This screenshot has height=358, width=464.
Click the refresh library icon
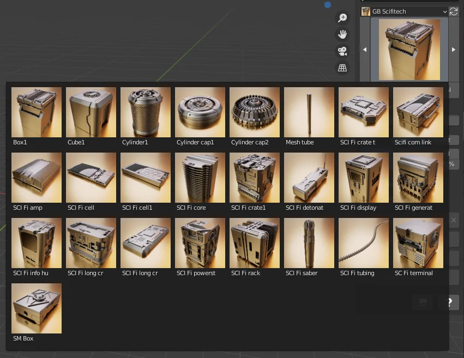coord(454,11)
